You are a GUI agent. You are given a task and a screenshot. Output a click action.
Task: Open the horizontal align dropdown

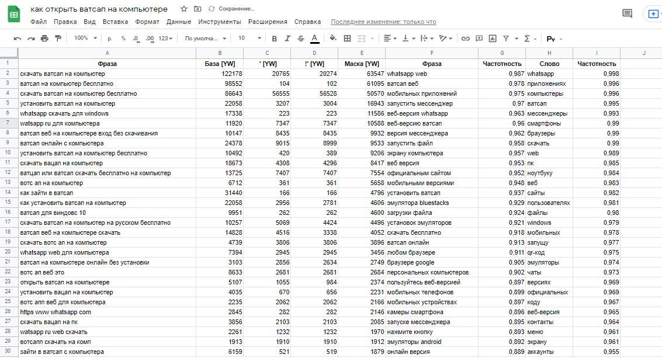390,39
